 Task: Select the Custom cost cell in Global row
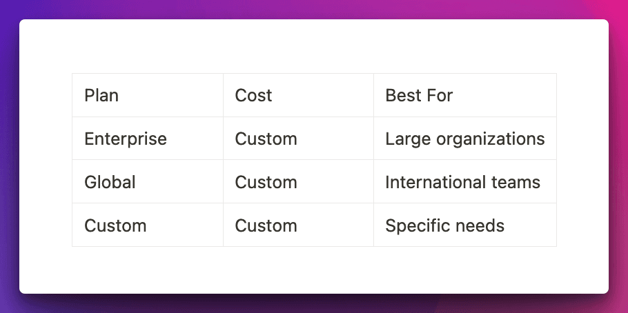[266, 182]
